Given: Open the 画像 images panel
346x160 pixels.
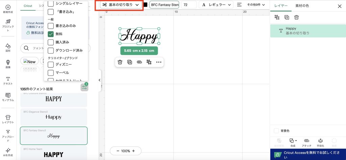Looking at the screenshot, I should tap(8, 64).
